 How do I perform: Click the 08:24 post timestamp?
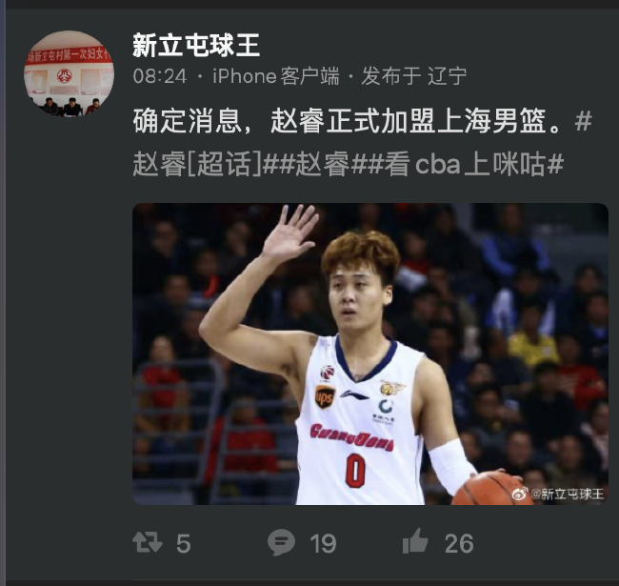(x=160, y=76)
